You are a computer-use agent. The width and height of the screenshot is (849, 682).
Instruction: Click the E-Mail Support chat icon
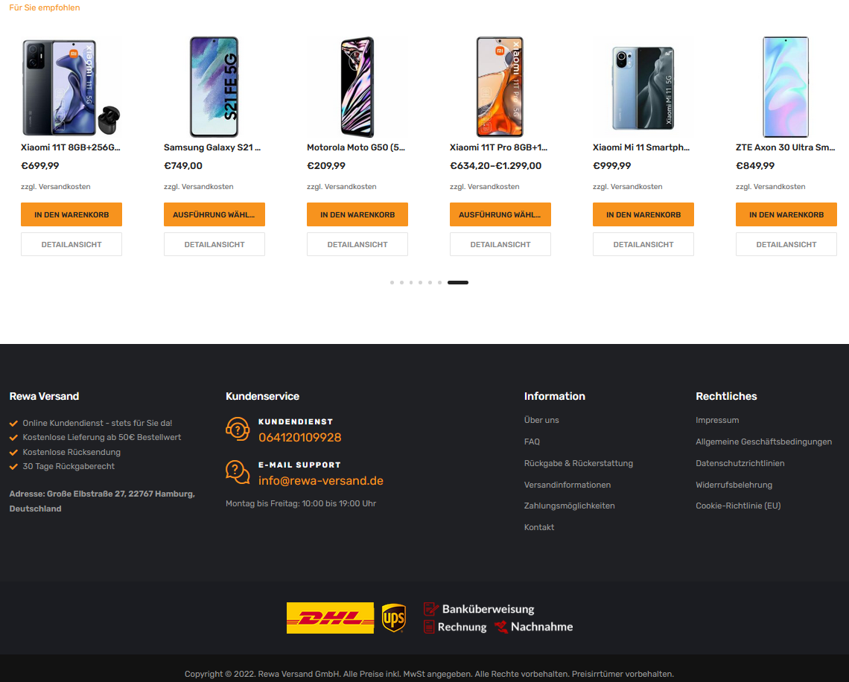[x=237, y=473]
